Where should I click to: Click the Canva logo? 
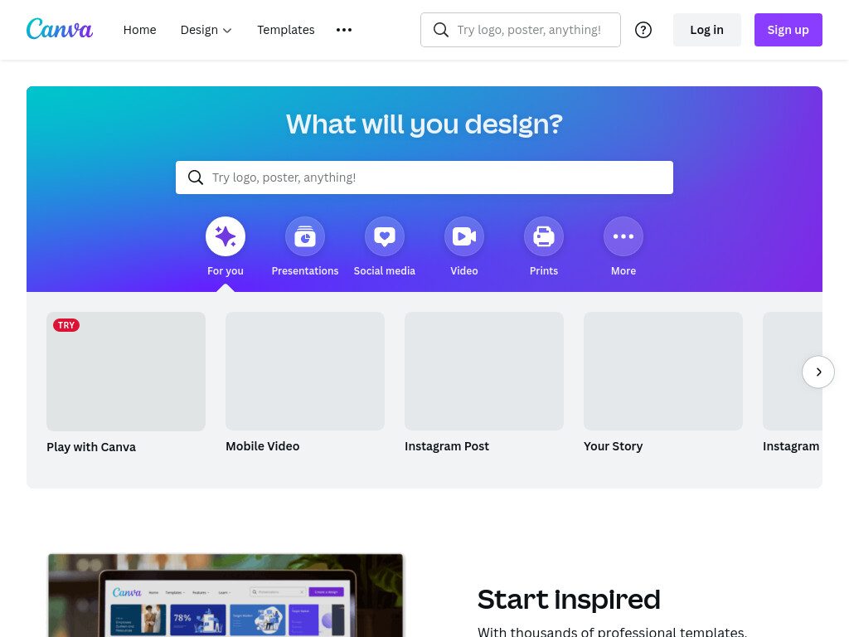pos(60,29)
